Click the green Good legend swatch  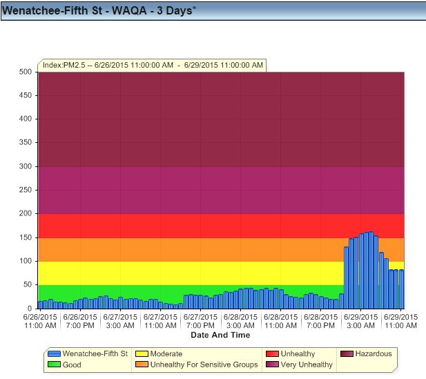(x=54, y=365)
